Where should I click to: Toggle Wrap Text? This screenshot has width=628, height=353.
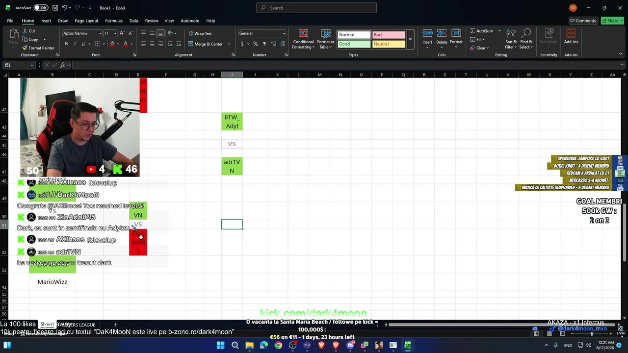pos(200,33)
